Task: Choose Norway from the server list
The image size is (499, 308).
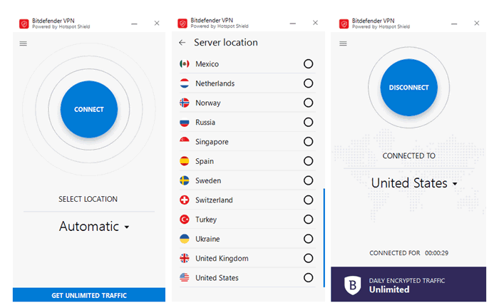Action: (x=247, y=103)
